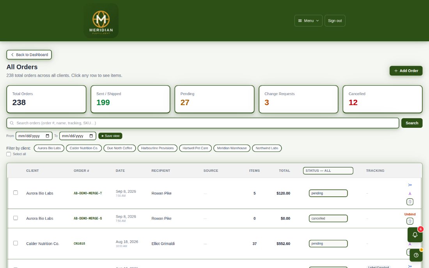Click order number CN1018
429x268 pixels.
pos(79,243)
